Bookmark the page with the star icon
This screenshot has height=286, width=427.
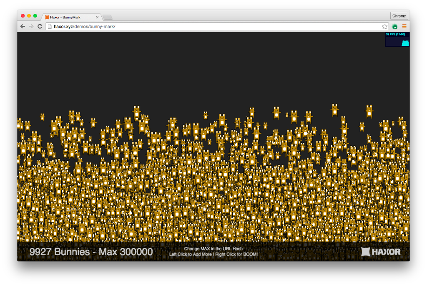(384, 26)
